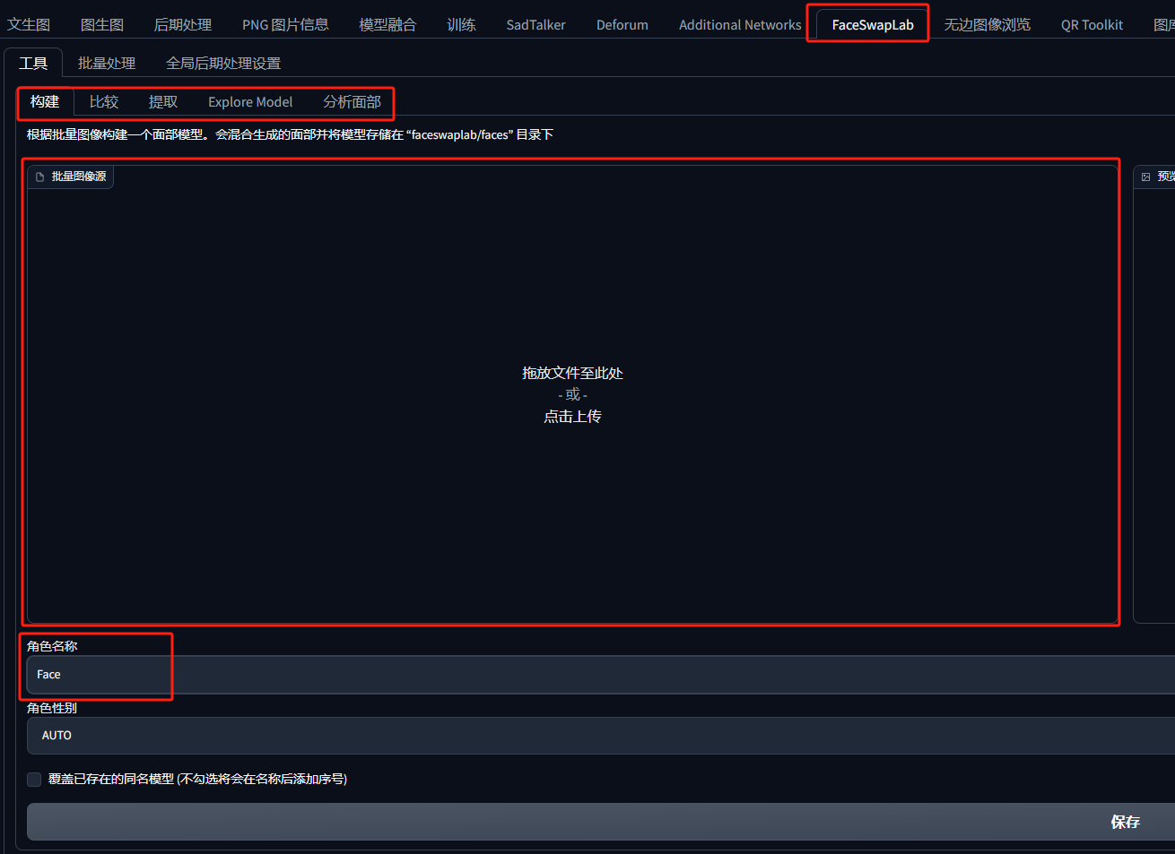The width and height of the screenshot is (1175, 854).
Task: Open the 文生图 tab
Action: point(29,24)
